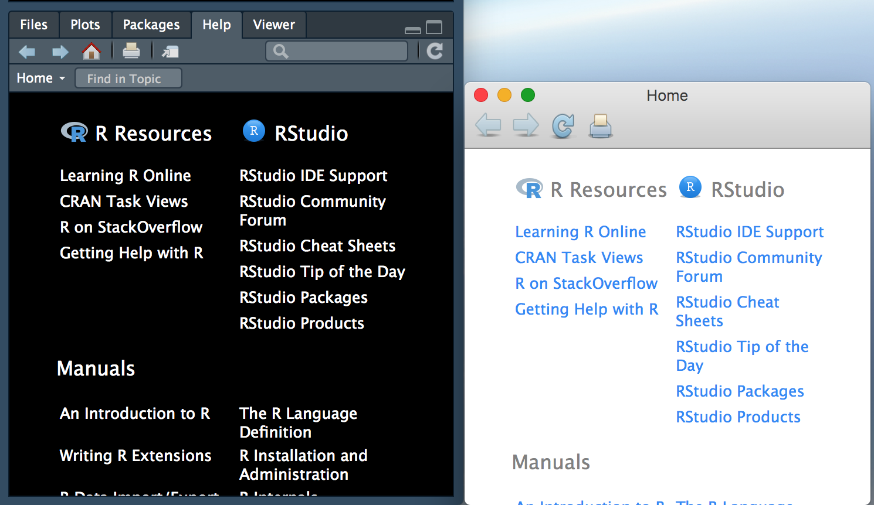Open The R Language Definition in Help pane
The height and width of the screenshot is (505, 874).
click(x=298, y=423)
